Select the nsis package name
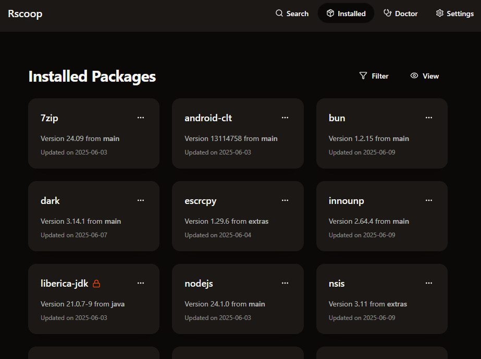This screenshot has width=481, height=359. 337,284
